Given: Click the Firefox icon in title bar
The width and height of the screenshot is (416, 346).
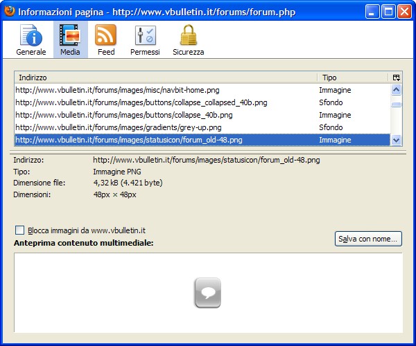Looking at the screenshot, I should (9, 10).
